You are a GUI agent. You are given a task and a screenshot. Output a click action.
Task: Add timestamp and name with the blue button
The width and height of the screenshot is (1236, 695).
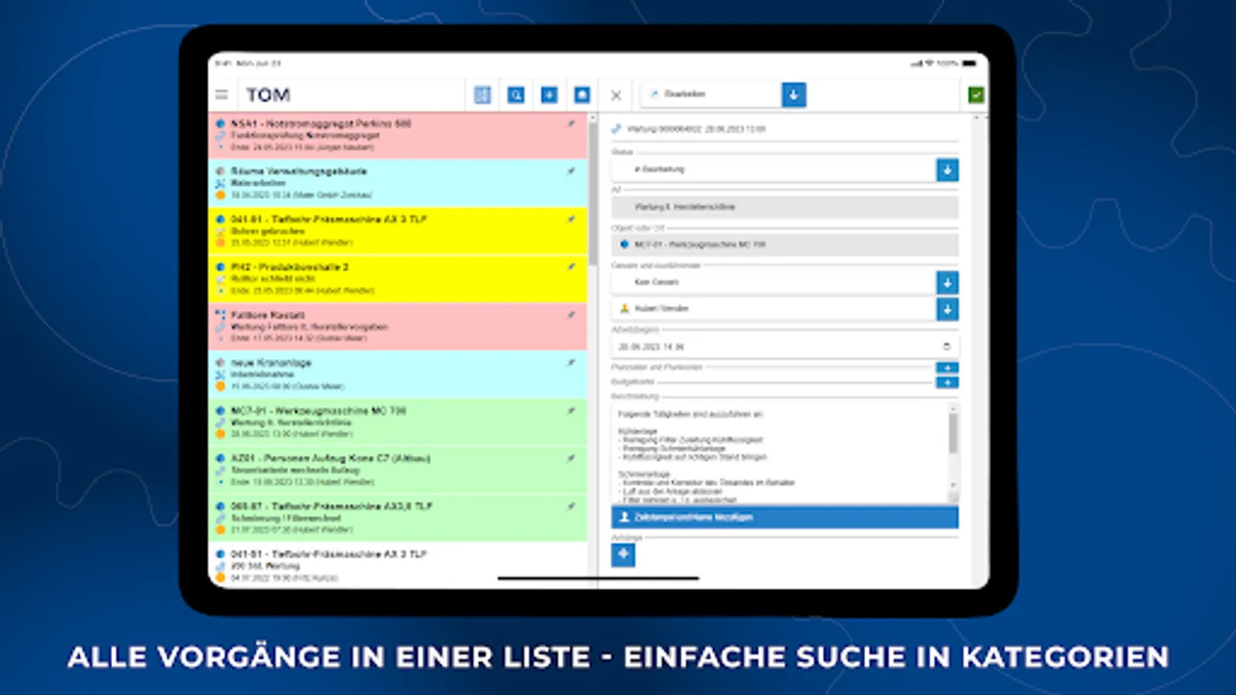pyautogui.click(x=785, y=517)
